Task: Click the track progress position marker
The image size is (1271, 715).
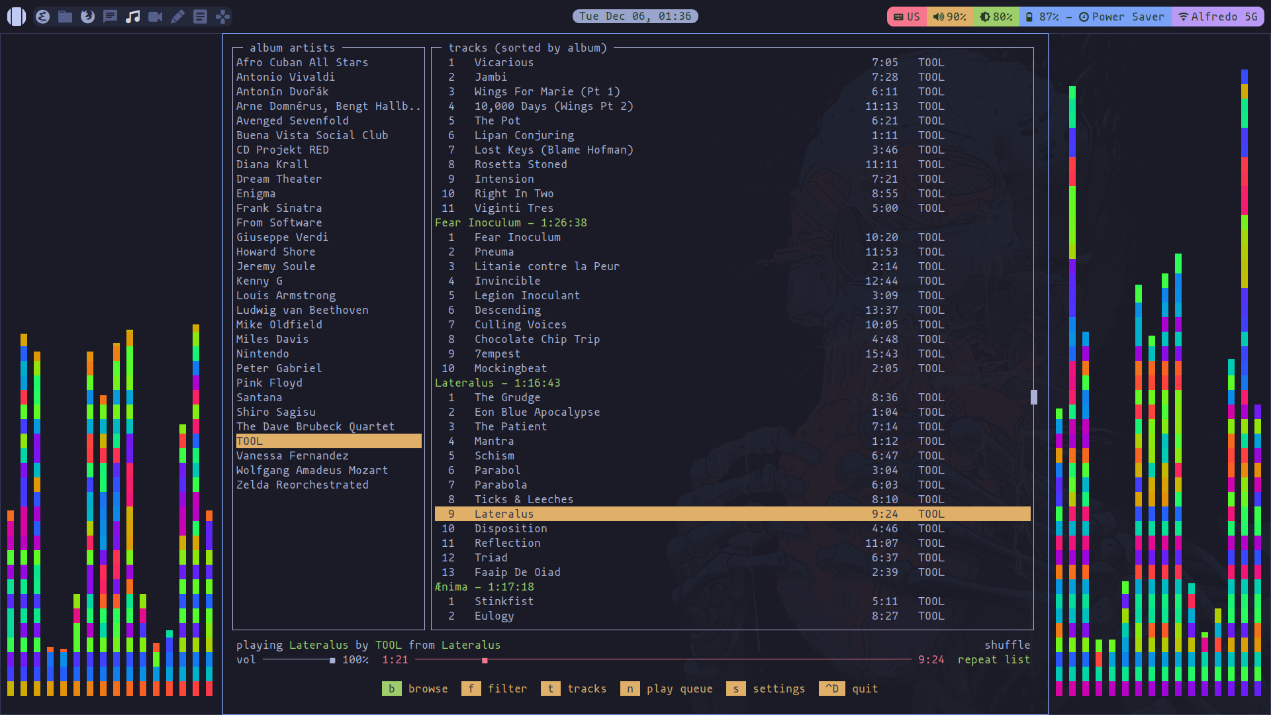Action: point(485,660)
